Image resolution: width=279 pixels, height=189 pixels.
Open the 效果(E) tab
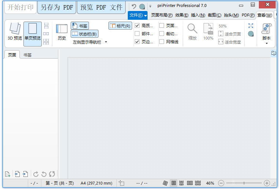(x=182, y=15)
